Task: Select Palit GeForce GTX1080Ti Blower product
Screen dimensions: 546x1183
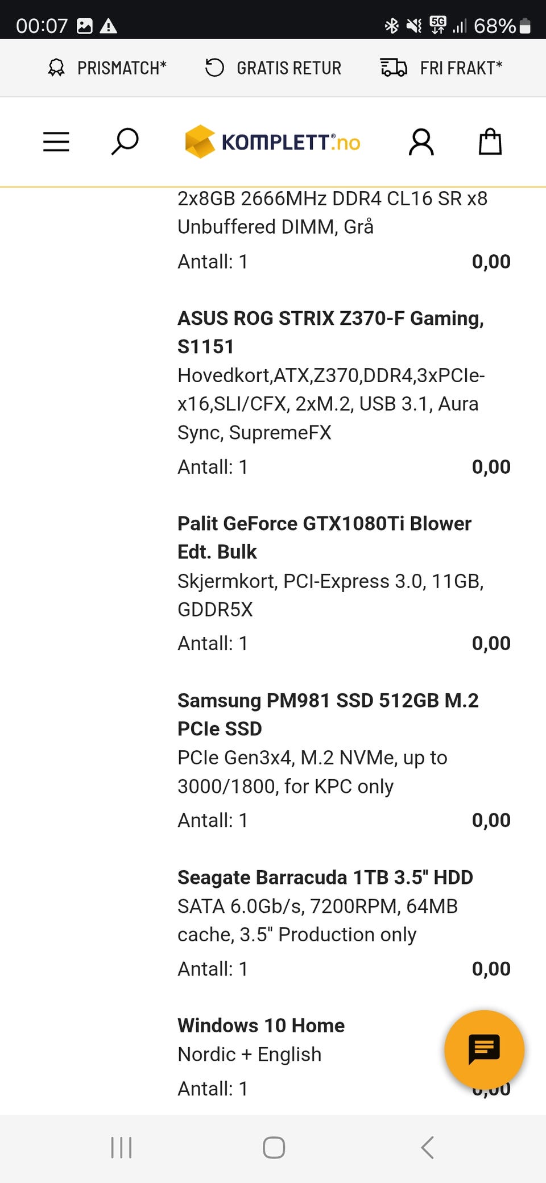Action: pyautogui.click(x=324, y=537)
